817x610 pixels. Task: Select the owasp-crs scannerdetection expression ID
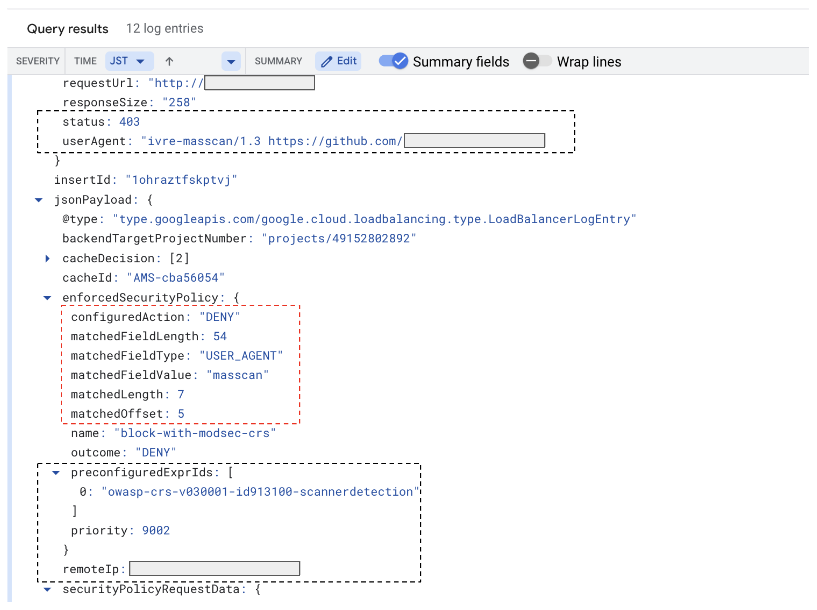[x=261, y=492]
